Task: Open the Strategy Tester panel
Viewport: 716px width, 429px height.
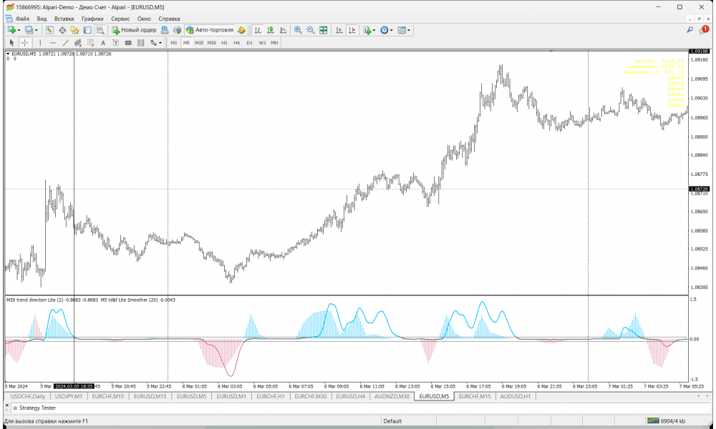Action: pos(37,408)
